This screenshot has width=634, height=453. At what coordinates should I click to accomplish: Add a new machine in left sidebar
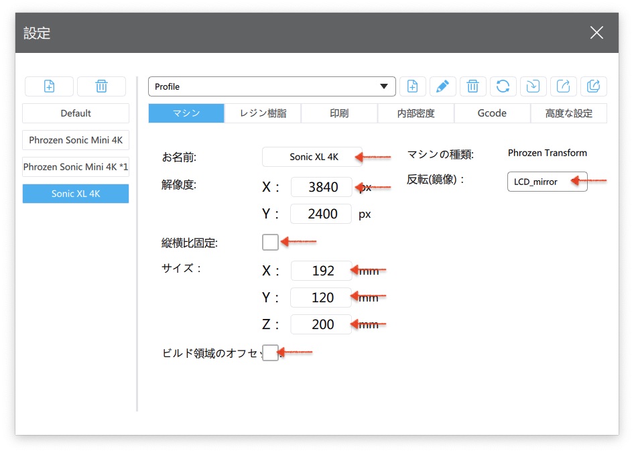tap(49, 86)
